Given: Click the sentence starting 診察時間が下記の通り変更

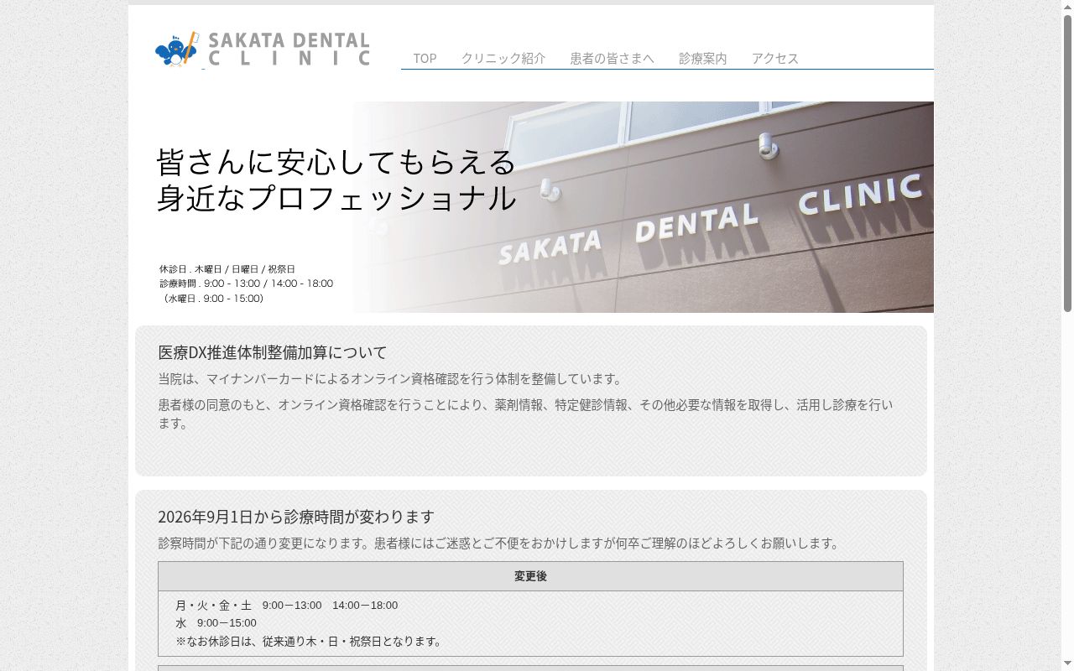Looking at the screenshot, I should [x=501, y=543].
